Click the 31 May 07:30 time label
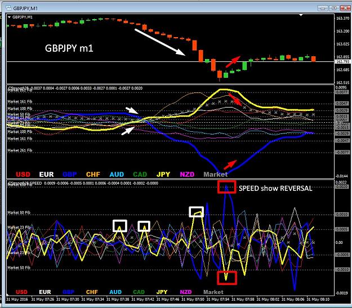Viewport: 352px width, 308px height. click(x=68, y=299)
